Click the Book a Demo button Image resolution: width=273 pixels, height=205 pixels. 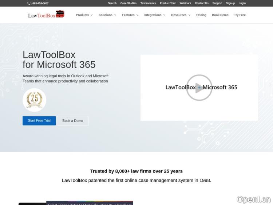coord(73,121)
